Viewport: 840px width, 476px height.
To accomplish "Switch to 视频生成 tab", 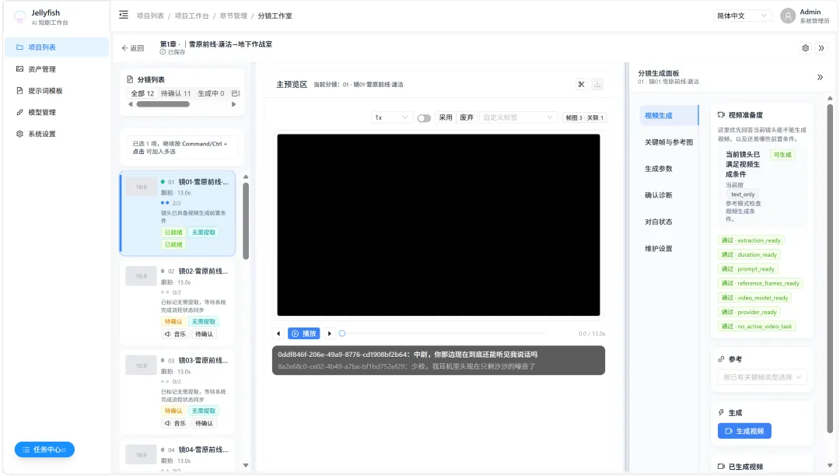I will [x=669, y=116].
